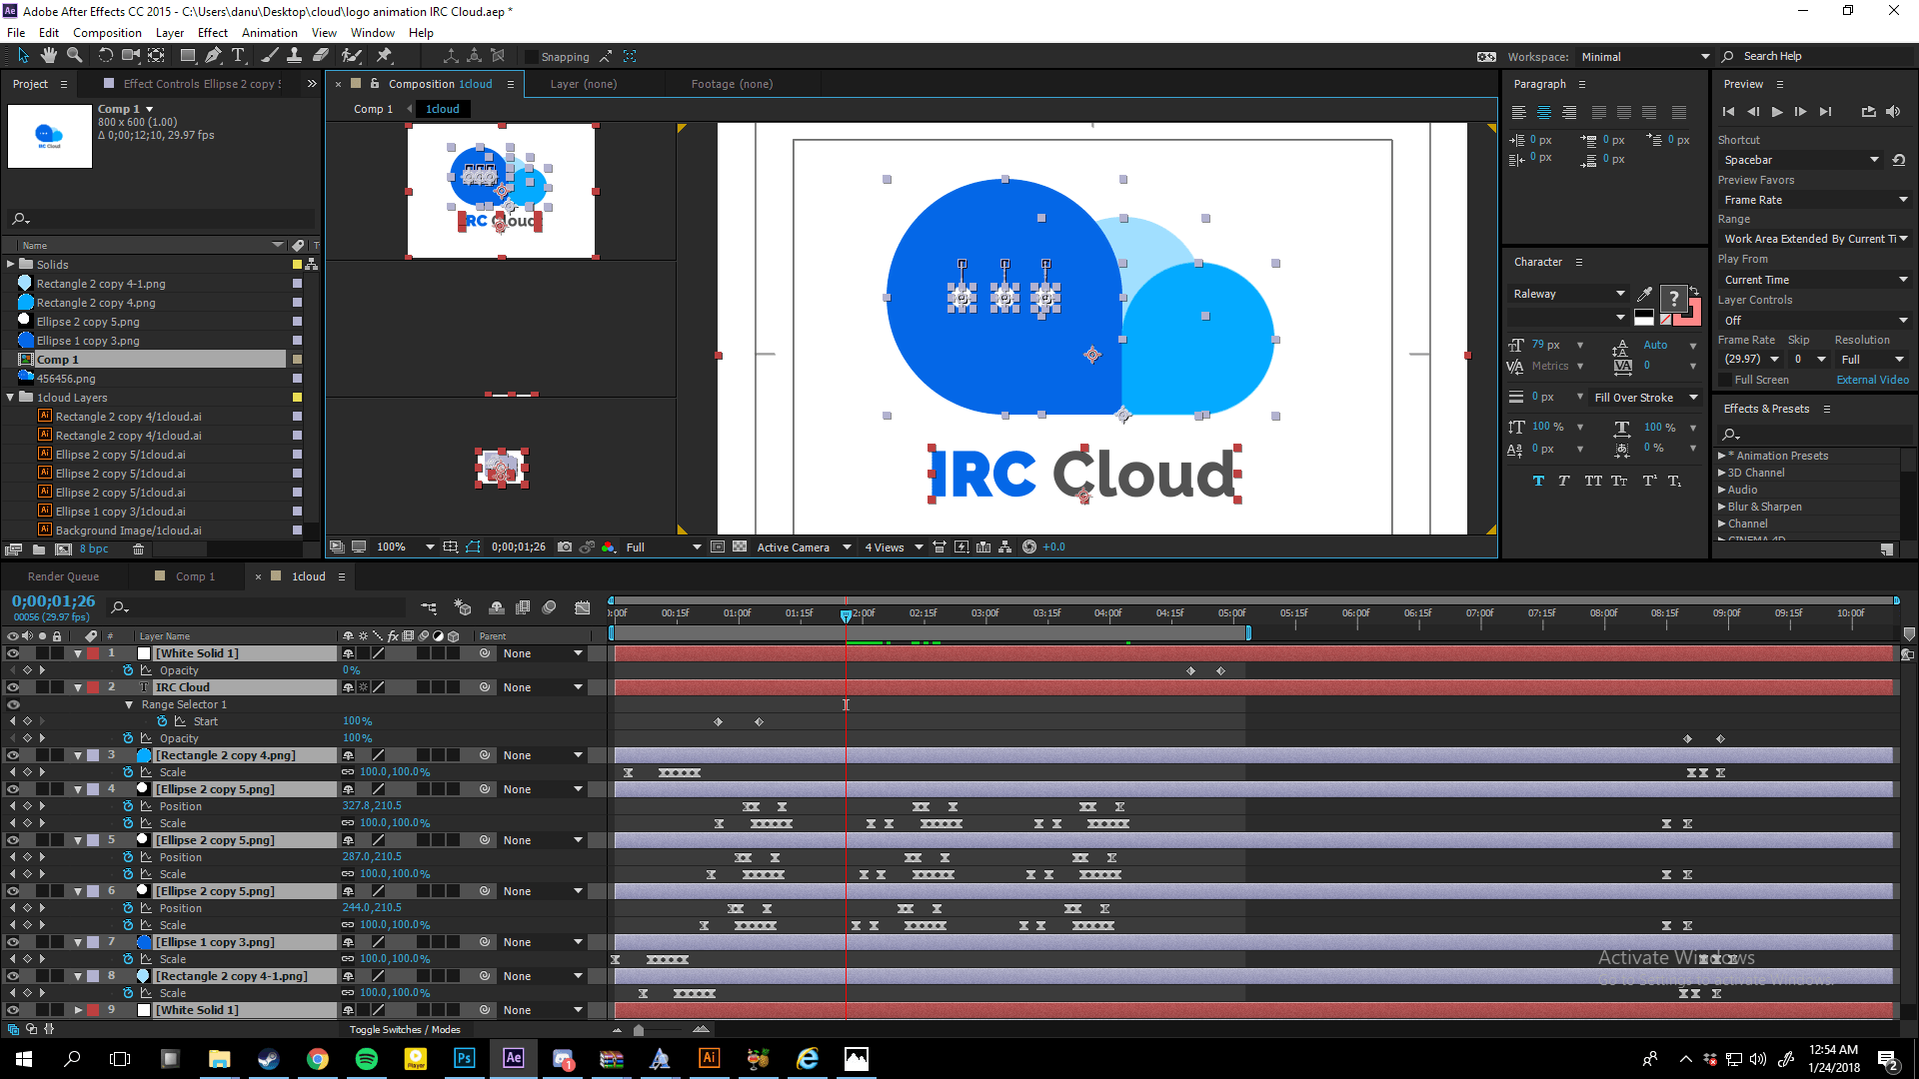The image size is (1919, 1079).
Task: Open the Composition menu
Action: coord(107,33)
